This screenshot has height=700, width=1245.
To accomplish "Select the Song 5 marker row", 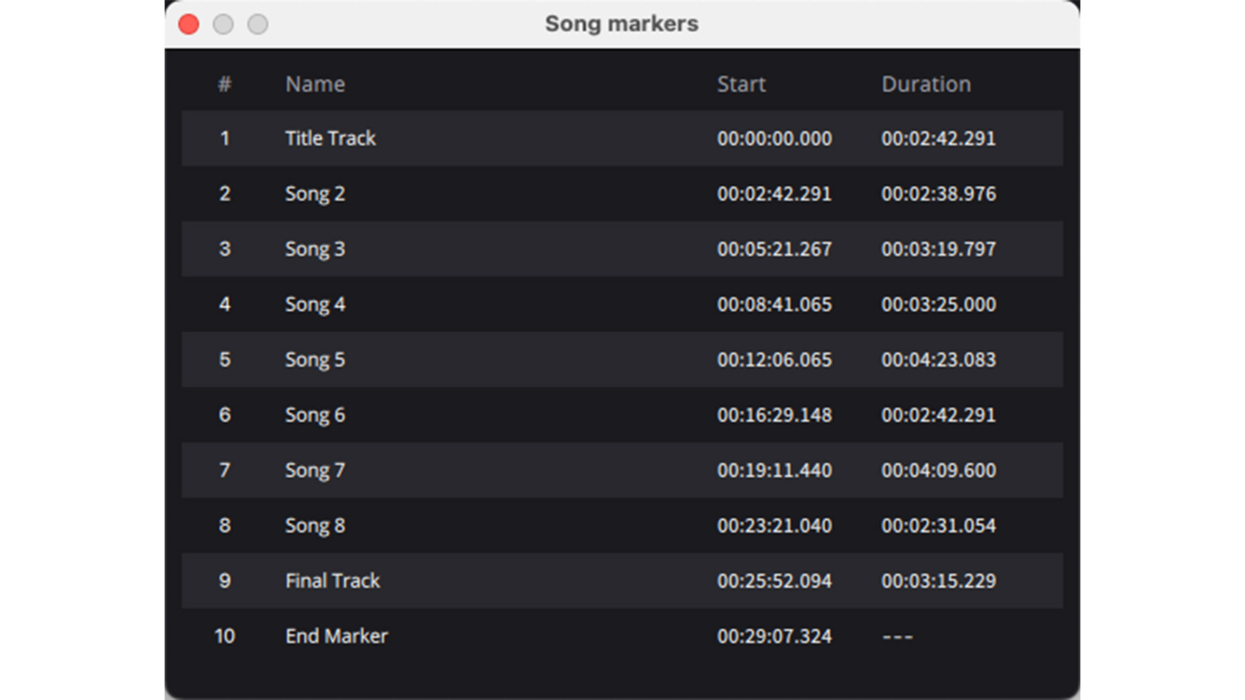I will 484,360.
